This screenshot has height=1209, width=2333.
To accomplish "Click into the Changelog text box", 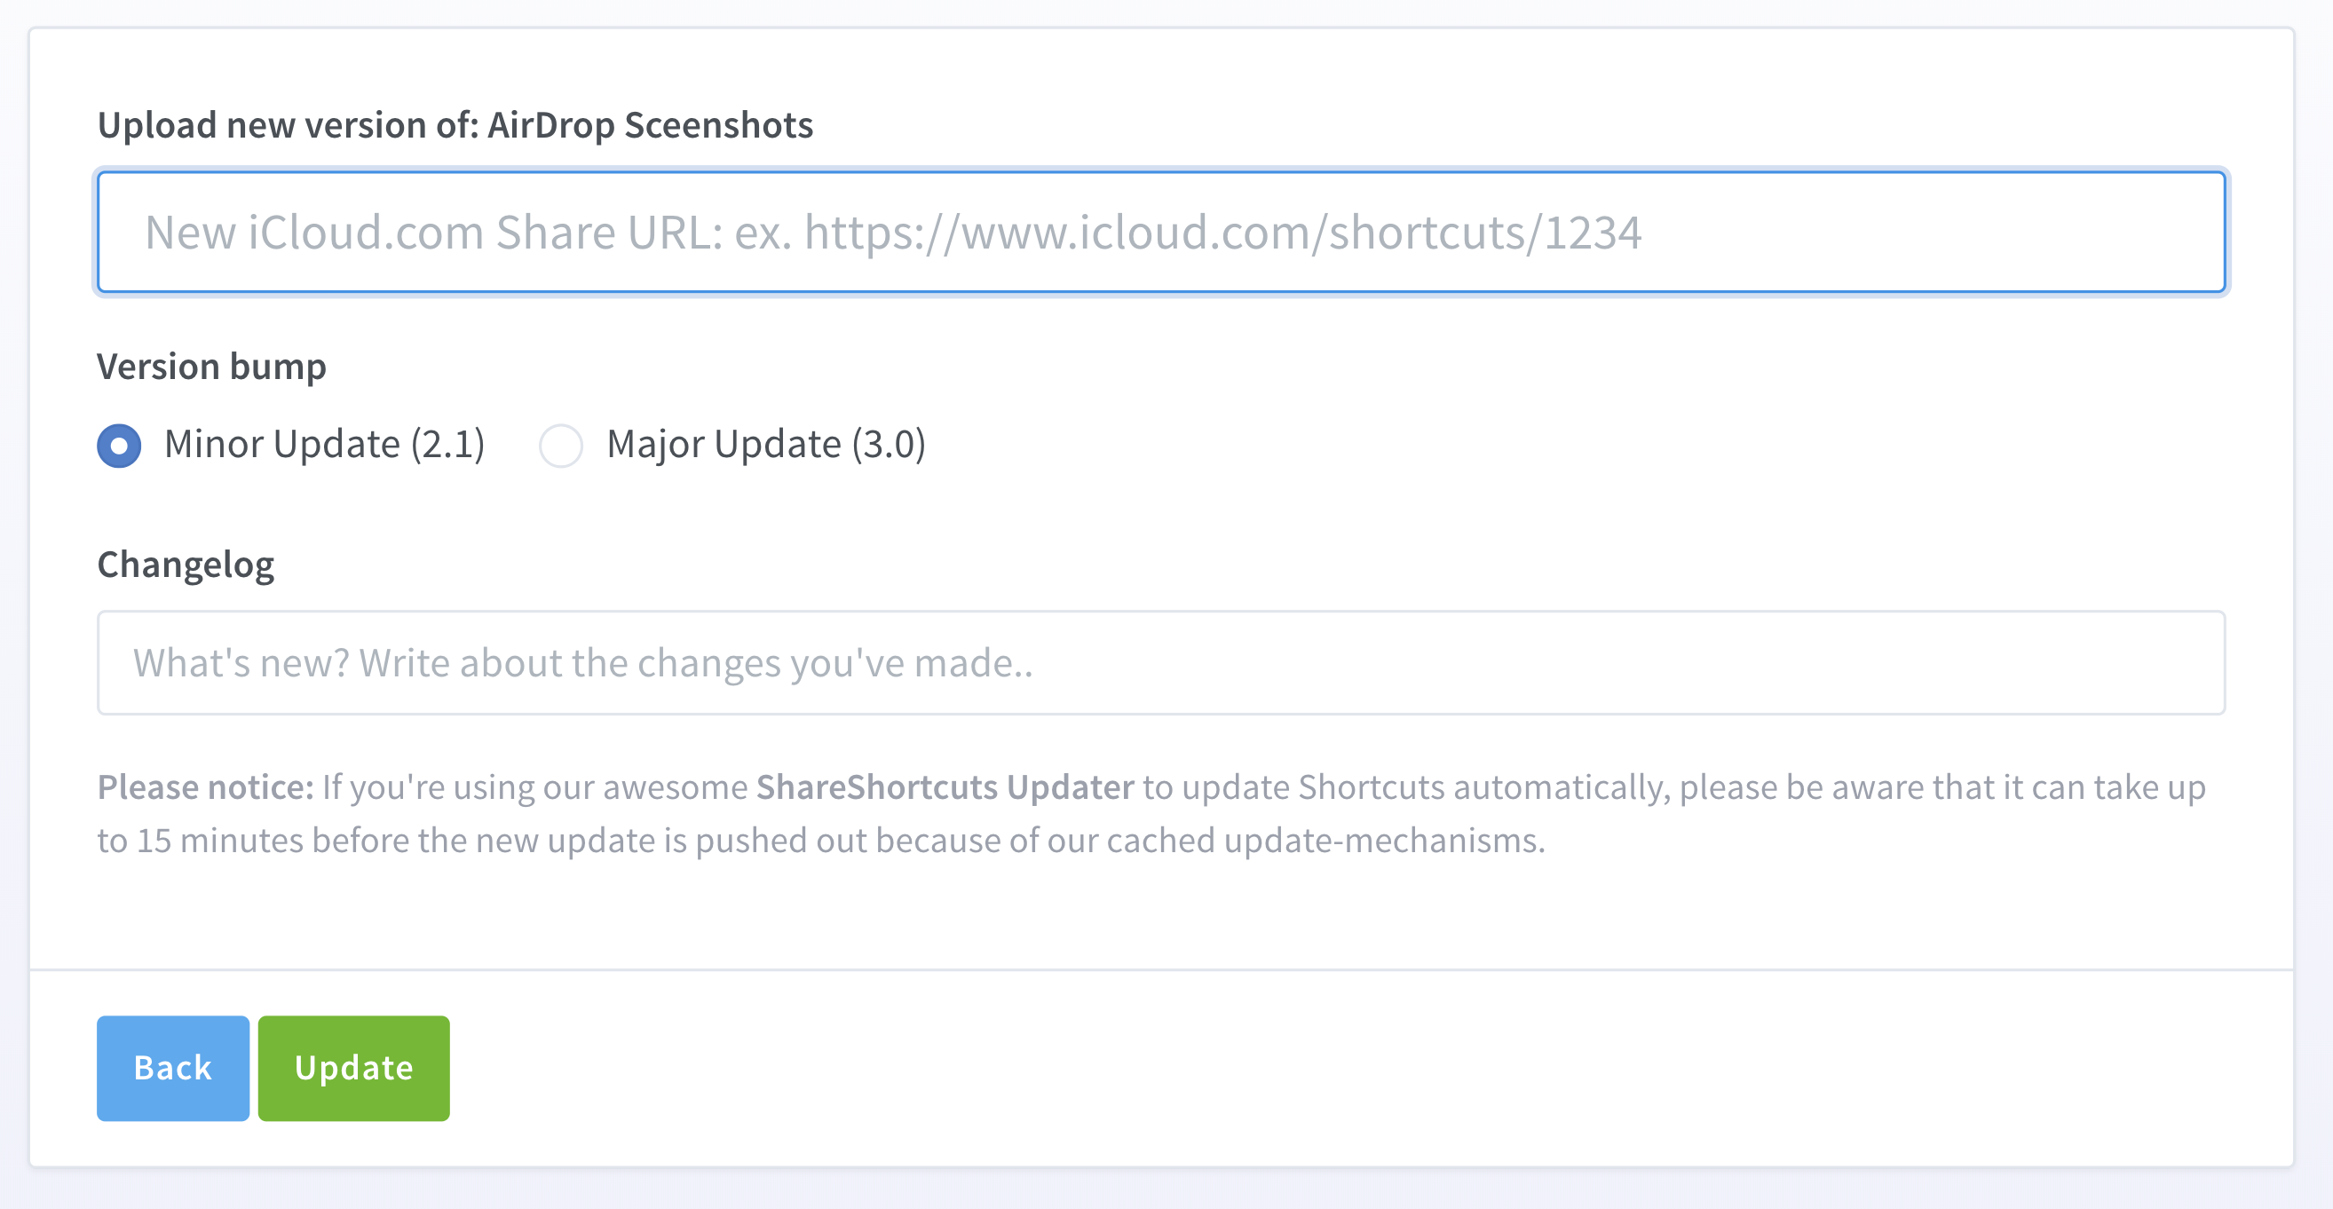I will [x=1161, y=663].
